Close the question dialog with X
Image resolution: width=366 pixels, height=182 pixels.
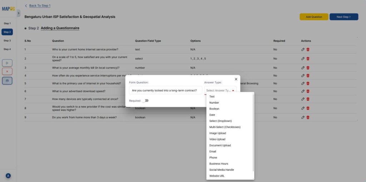[236, 79]
